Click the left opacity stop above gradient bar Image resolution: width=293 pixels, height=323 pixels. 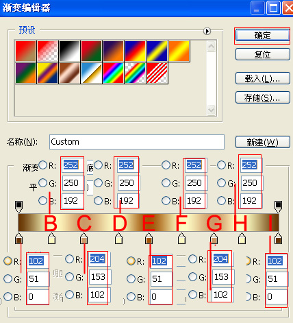[x=18, y=206]
